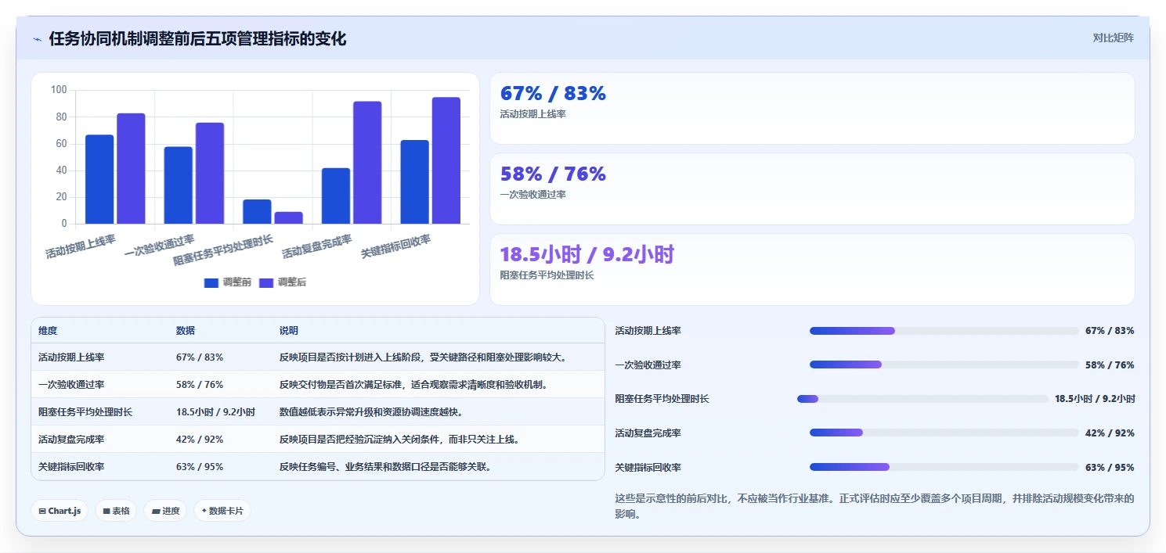Click the 活动复盘完成率 progress bar
The width and height of the screenshot is (1166, 553).
coord(944,433)
